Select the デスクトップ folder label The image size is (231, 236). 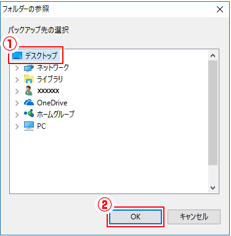[x=41, y=55]
